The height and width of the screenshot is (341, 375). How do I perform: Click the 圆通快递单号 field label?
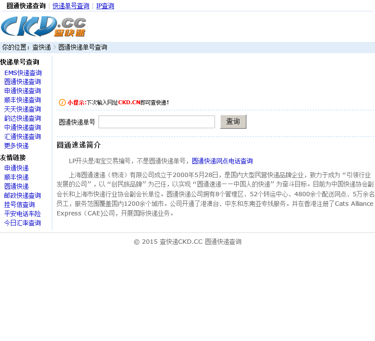pyautogui.click(x=77, y=122)
